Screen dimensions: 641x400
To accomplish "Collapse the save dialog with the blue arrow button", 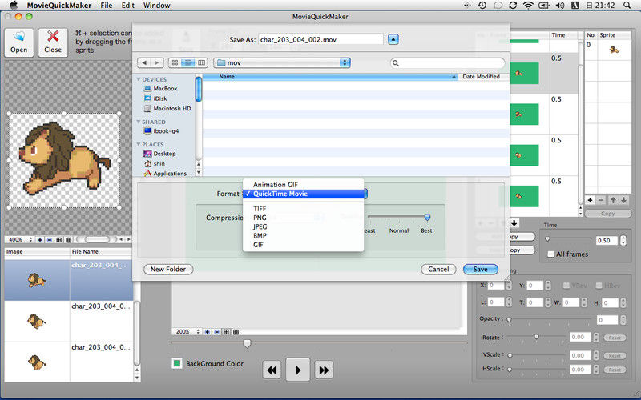I will 393,39.
